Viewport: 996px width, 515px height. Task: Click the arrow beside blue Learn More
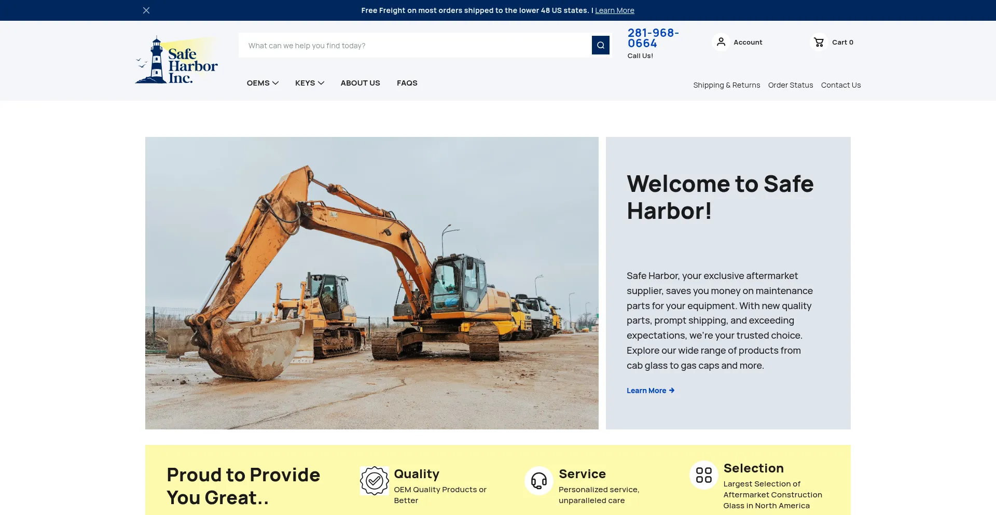672,391
